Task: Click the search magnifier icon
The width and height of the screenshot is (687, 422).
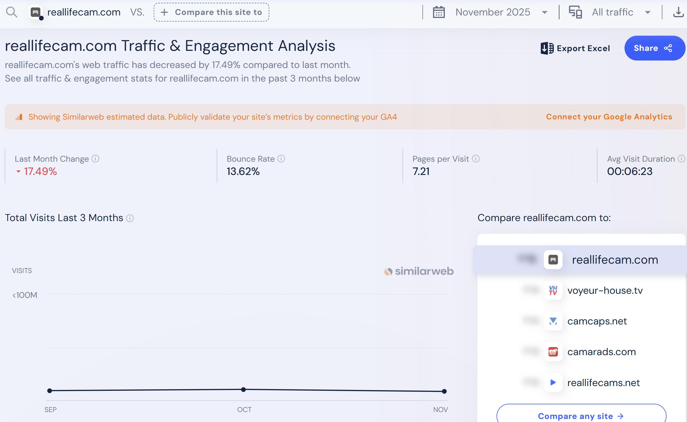Action: [11, 12]
